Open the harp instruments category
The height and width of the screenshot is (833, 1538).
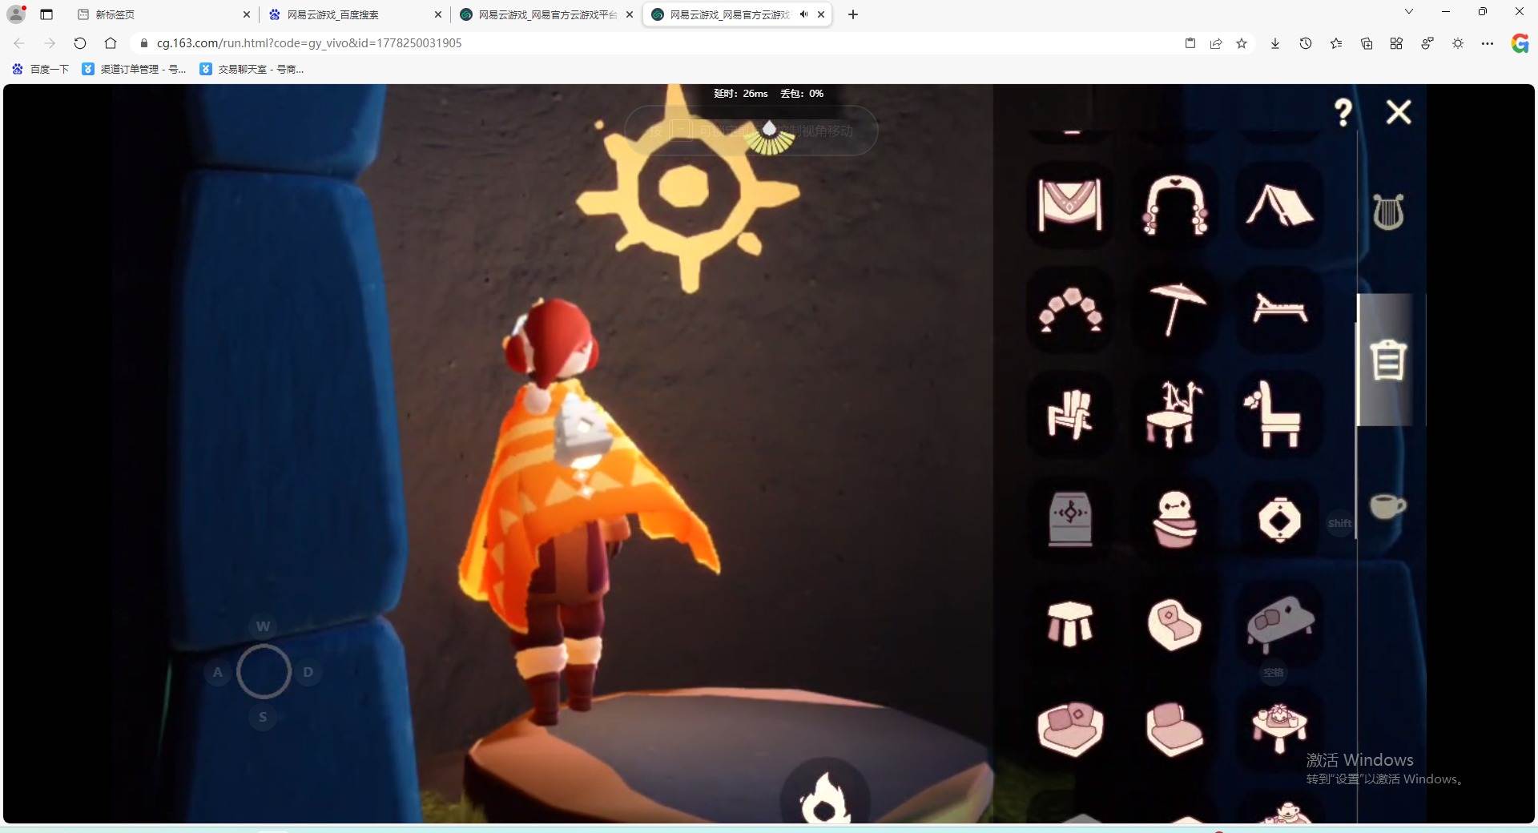[x=1388, y=212]
